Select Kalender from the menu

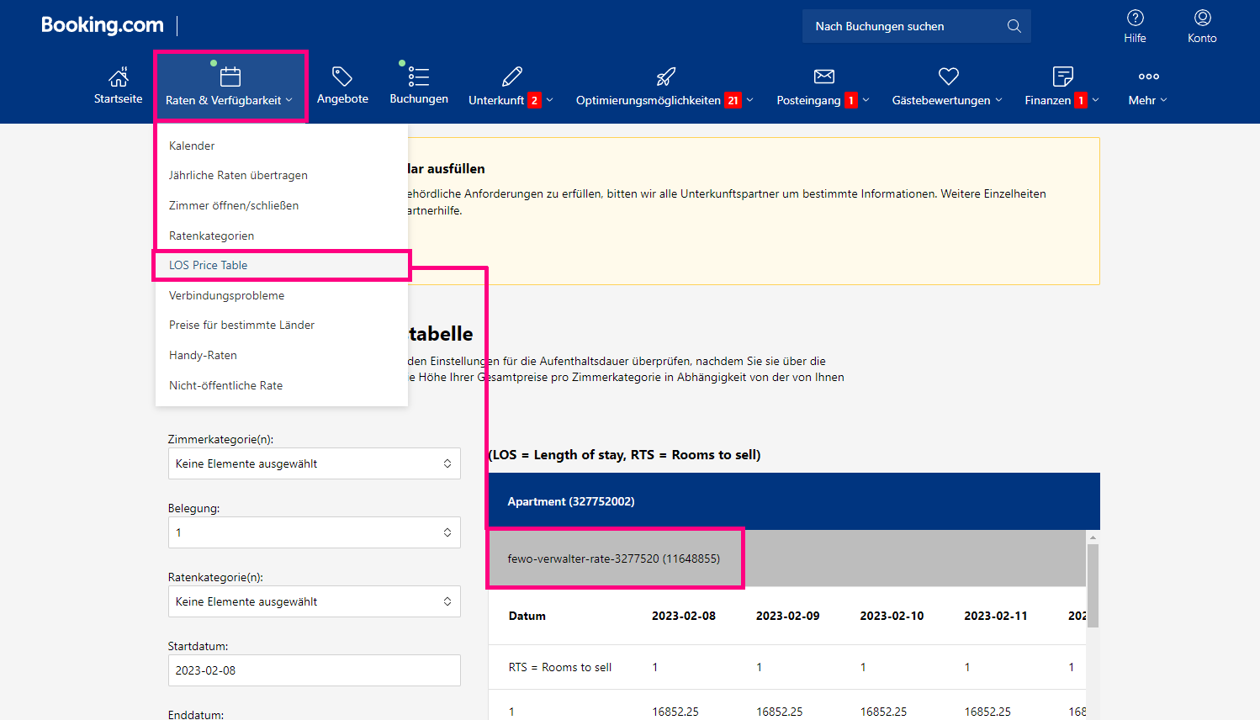click(x=192, y=146)
